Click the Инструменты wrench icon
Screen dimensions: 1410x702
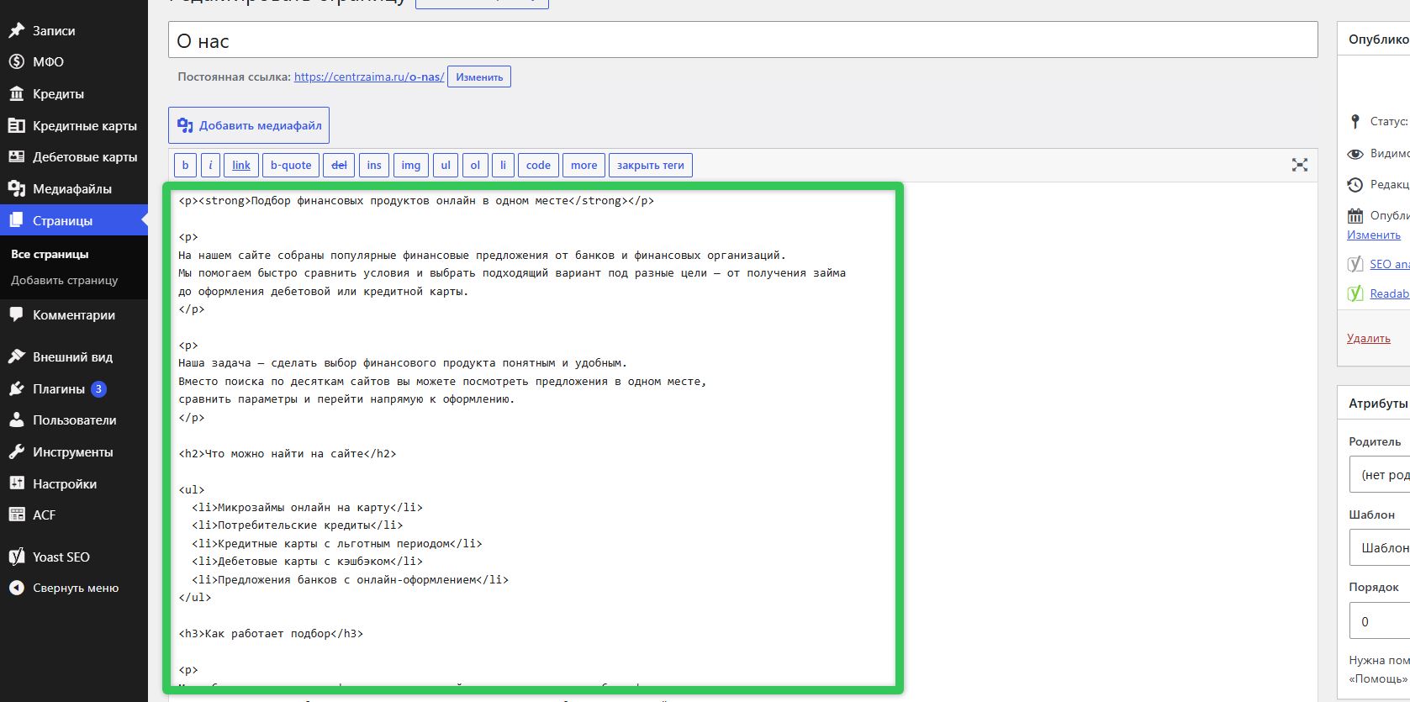click(x=16, y=452)
